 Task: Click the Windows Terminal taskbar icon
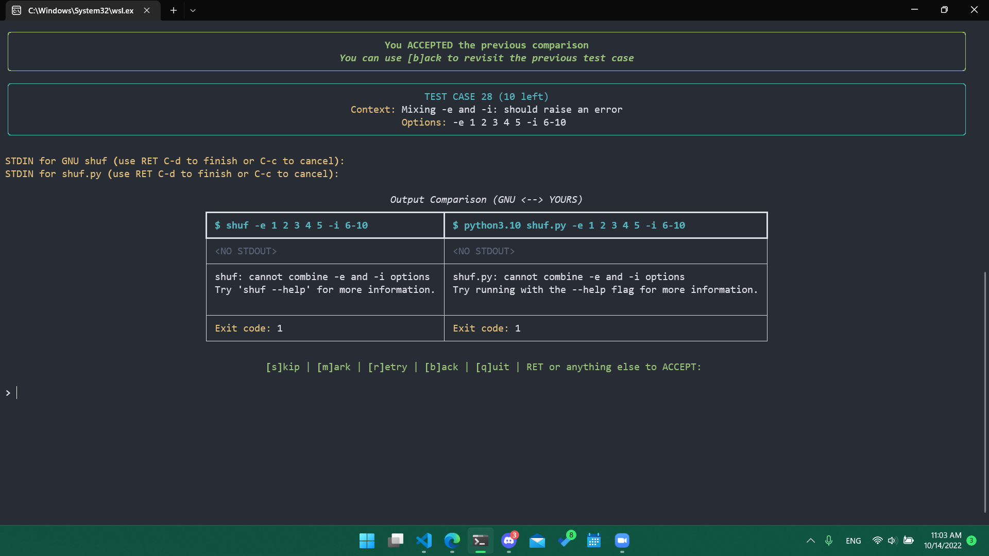[x=480, y=541]
